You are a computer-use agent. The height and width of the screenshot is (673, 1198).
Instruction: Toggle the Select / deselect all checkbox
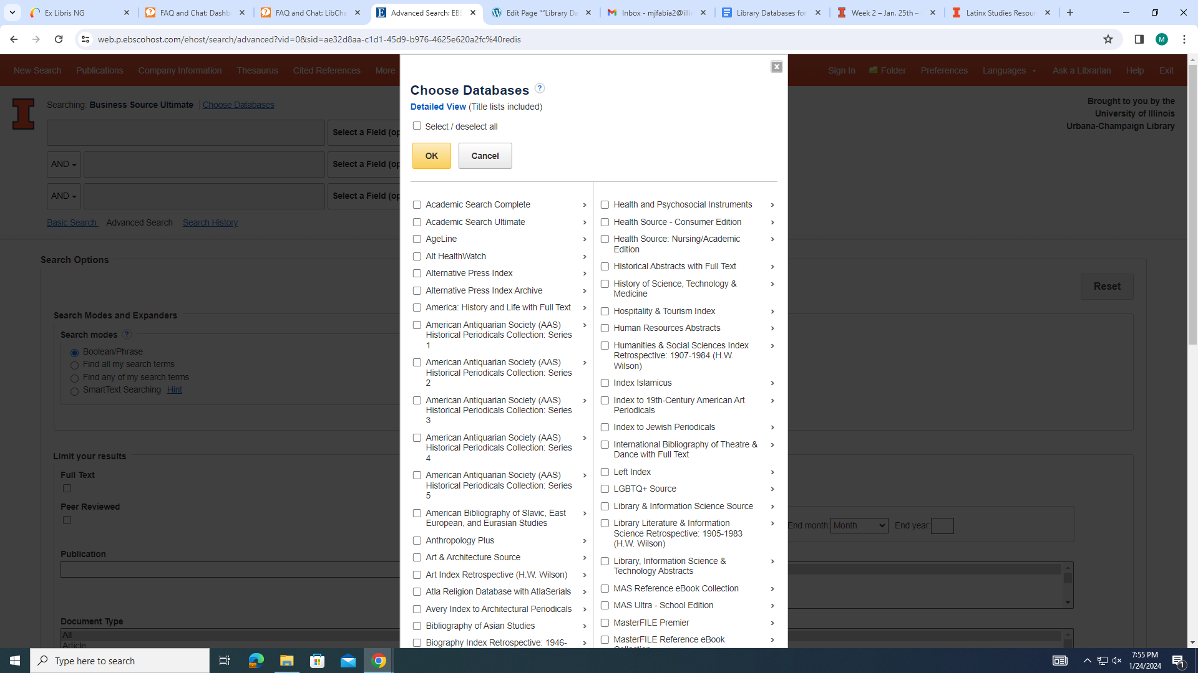coord(417,126)
